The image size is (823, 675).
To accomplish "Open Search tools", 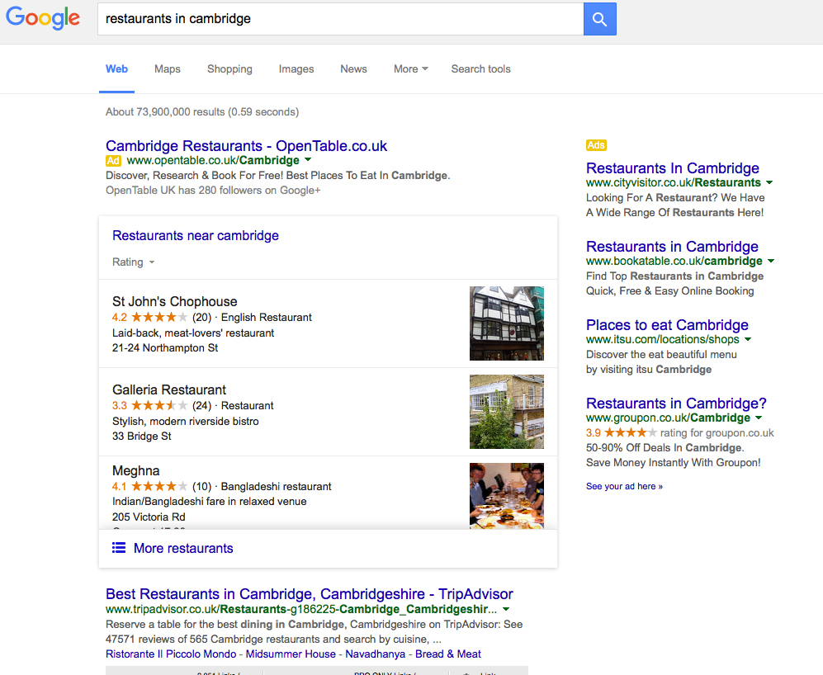I will (480, 68).
